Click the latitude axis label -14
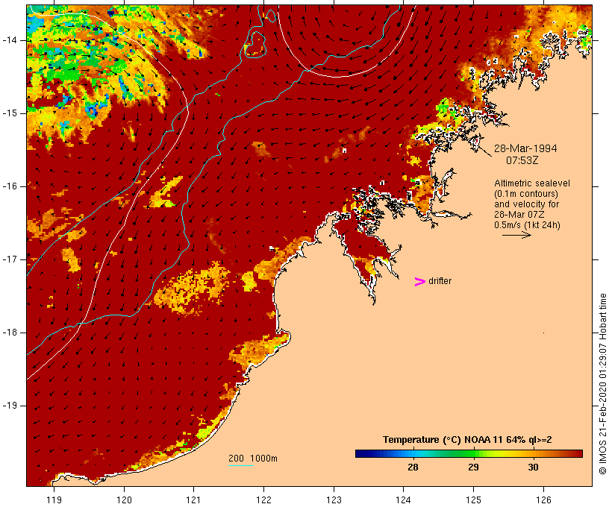Viewport: 612px width, 507px height. (x=10, y=40)
